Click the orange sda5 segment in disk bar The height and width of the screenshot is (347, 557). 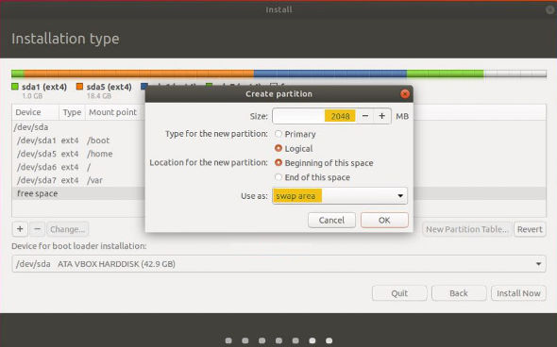coord(139,74)
